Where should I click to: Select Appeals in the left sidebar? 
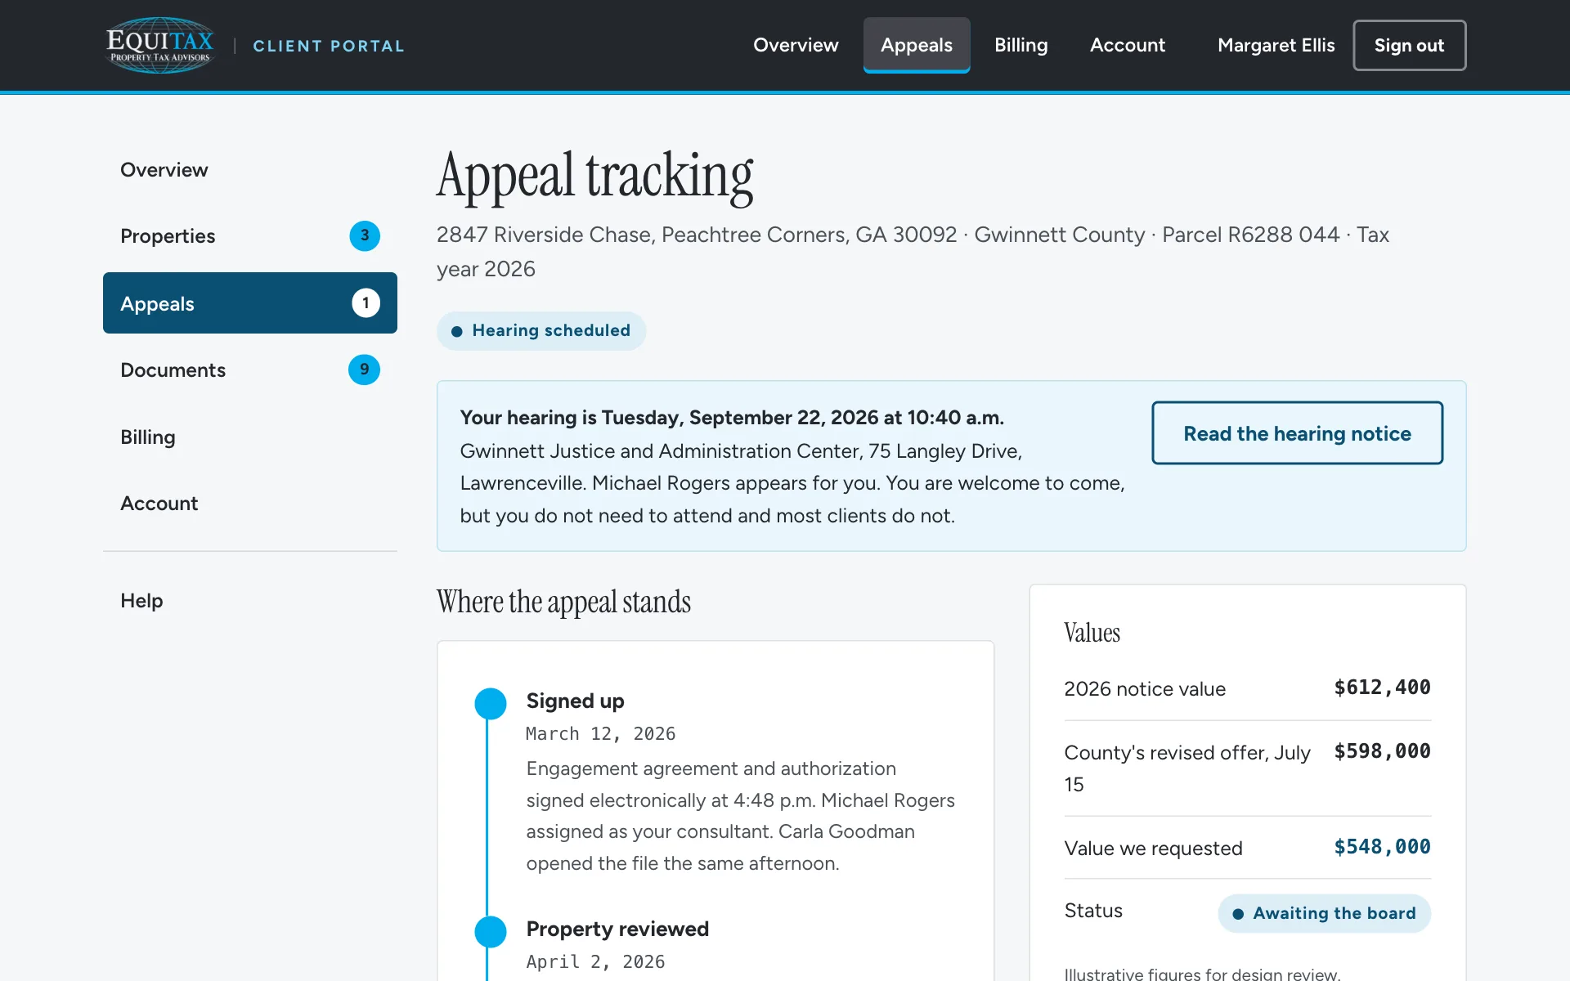point(250,302)
